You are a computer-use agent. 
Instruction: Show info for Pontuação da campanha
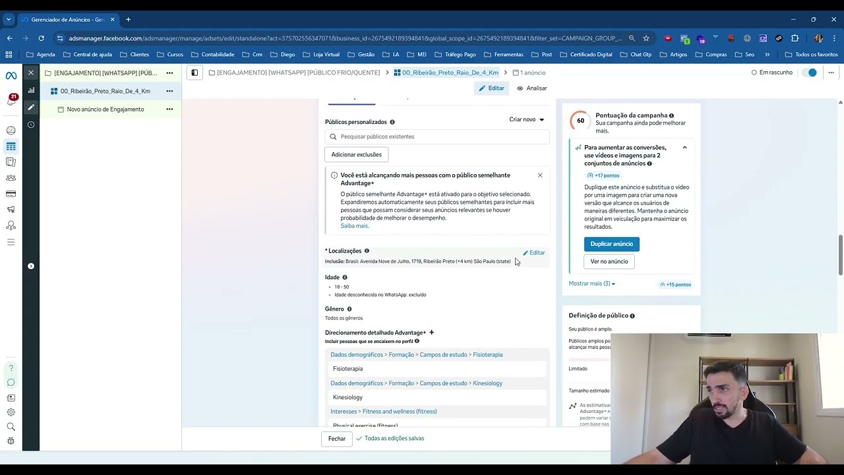click(x=672, y=115)
